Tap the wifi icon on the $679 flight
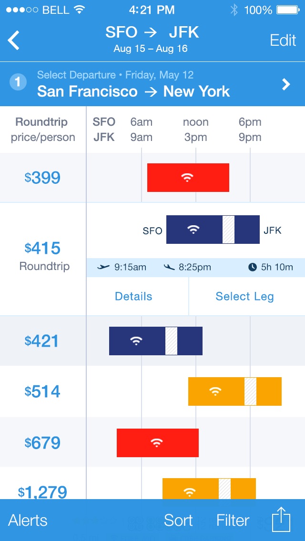305x541 pixels. point(157,443)
